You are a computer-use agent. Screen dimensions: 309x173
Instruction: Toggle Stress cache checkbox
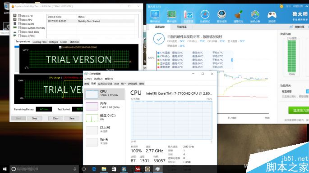pos(19,24)
